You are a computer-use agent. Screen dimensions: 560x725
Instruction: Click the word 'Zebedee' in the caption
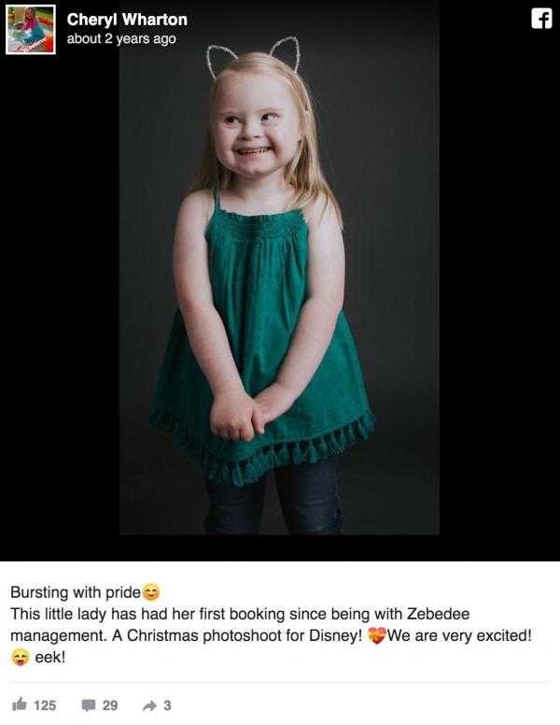[x=438, y=614]
